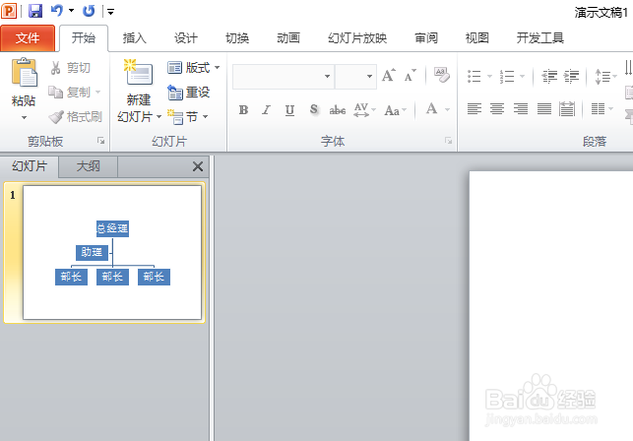Open the 视图 tab
Image resolution: width=633 pixels, height=441 pixels.
tap(477, 38)
